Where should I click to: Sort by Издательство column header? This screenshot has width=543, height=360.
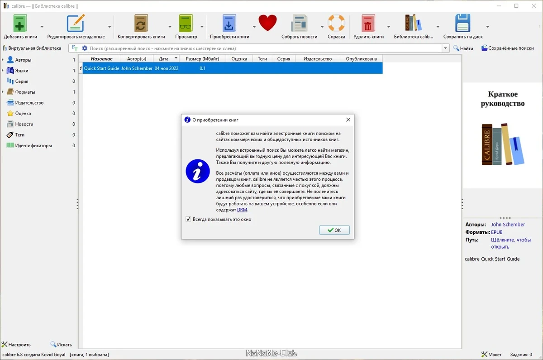[x=318, y=58]
